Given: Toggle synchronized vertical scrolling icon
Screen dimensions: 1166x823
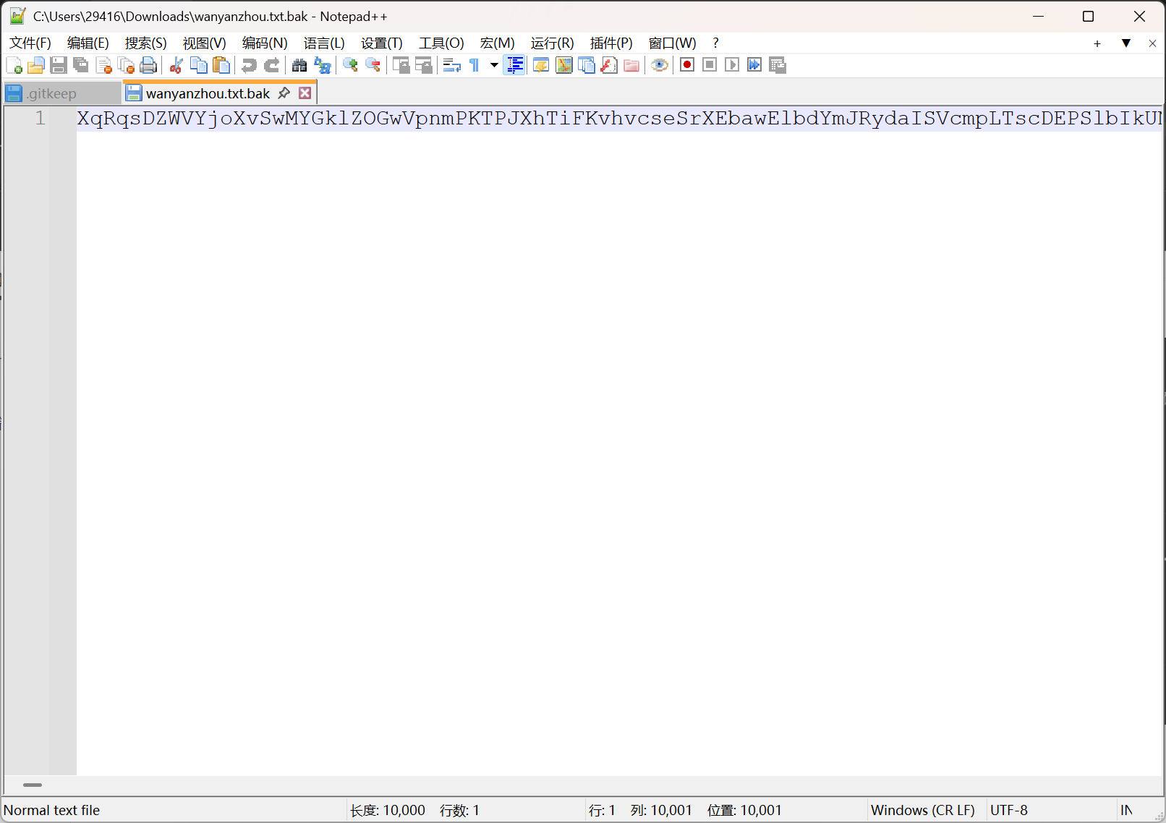Looking at the screenshot, I should pos(401,66).
